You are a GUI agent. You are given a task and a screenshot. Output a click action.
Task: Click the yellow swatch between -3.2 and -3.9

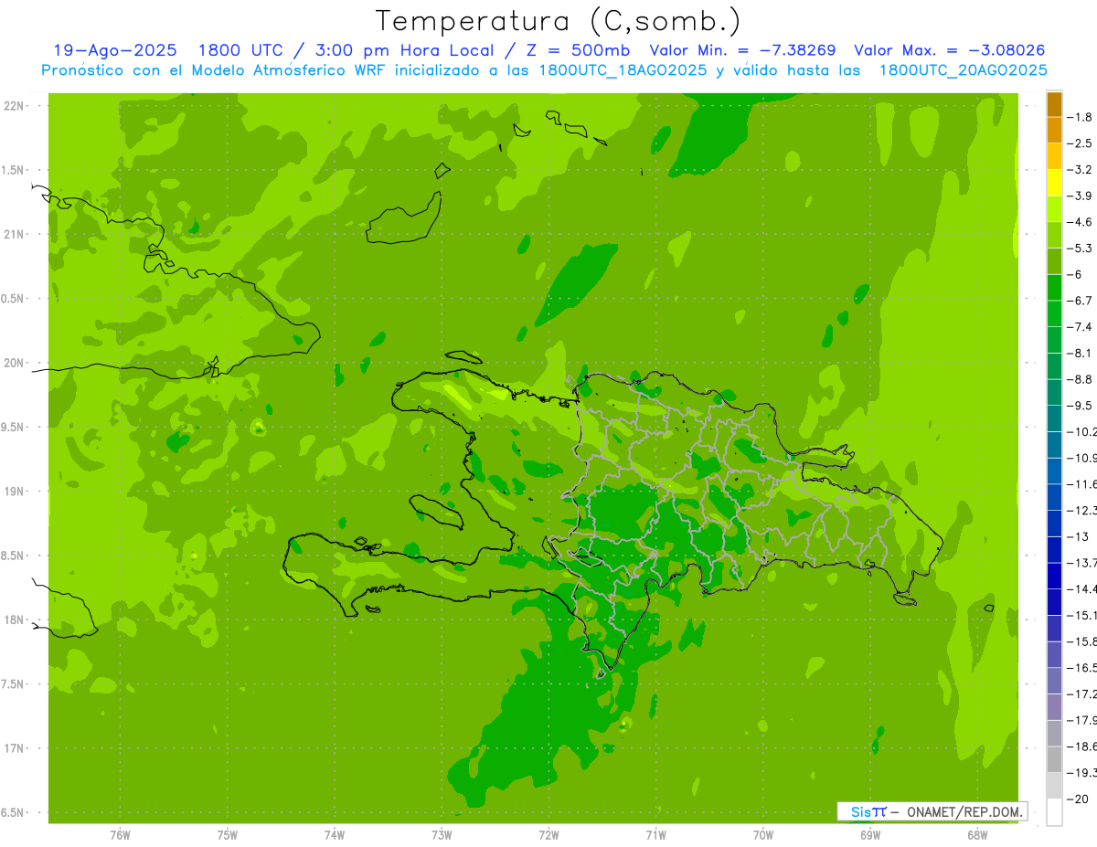(1054, 183)
